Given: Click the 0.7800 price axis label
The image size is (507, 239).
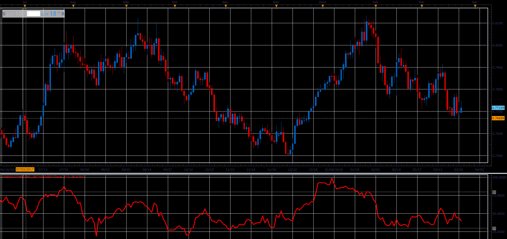Looking at the screenshot, I should (x=497, y=90).
